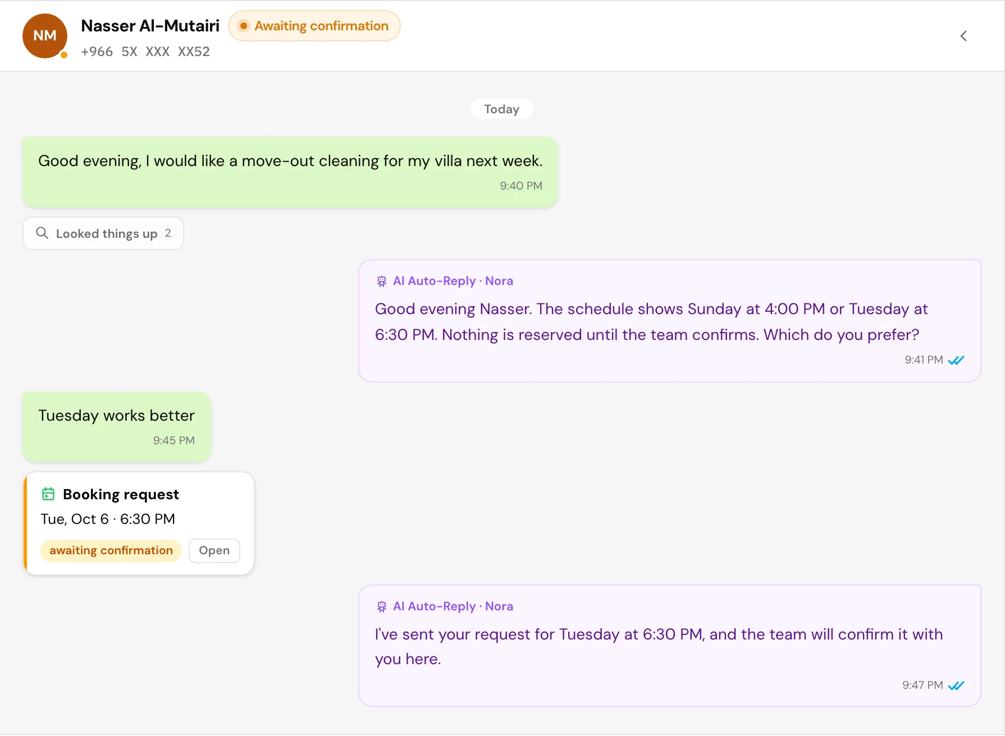Viewport: 1005px width, 736px height.
Task: Click the AI Auto-Reply · Nora label at 9:41 PM
Action: pyautogui.click(x=453, y=281)
